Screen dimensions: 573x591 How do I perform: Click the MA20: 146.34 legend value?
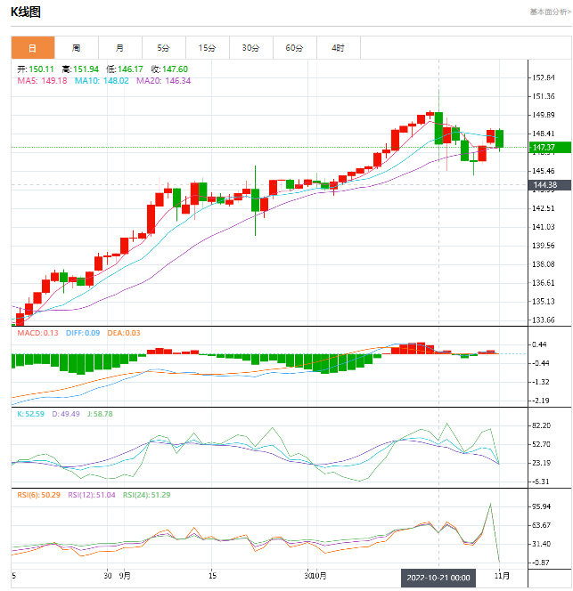click(x=163, y=81)
